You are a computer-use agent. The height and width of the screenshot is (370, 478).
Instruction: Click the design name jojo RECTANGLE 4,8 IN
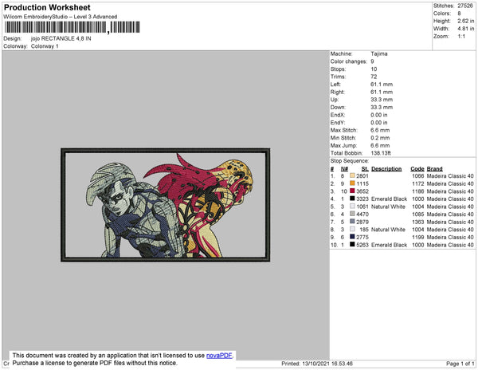61,38
